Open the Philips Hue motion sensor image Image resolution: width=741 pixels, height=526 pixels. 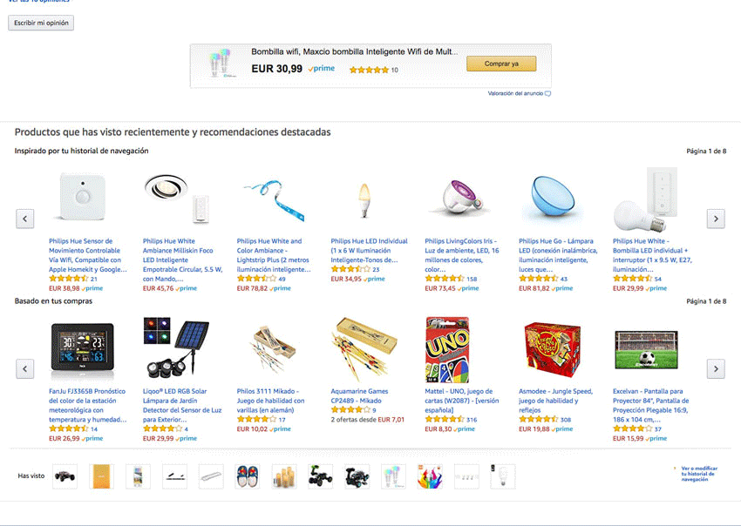(x=82, y=197)
